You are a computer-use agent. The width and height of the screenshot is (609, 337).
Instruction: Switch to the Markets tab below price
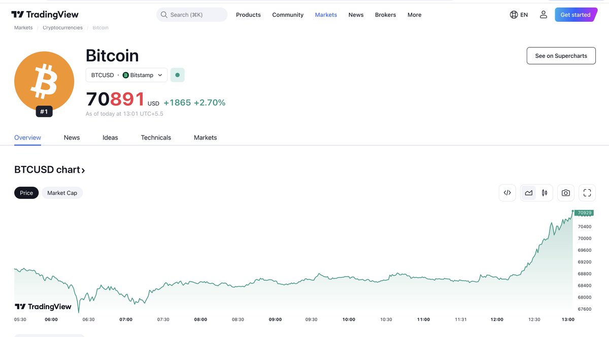pos(205,138)
